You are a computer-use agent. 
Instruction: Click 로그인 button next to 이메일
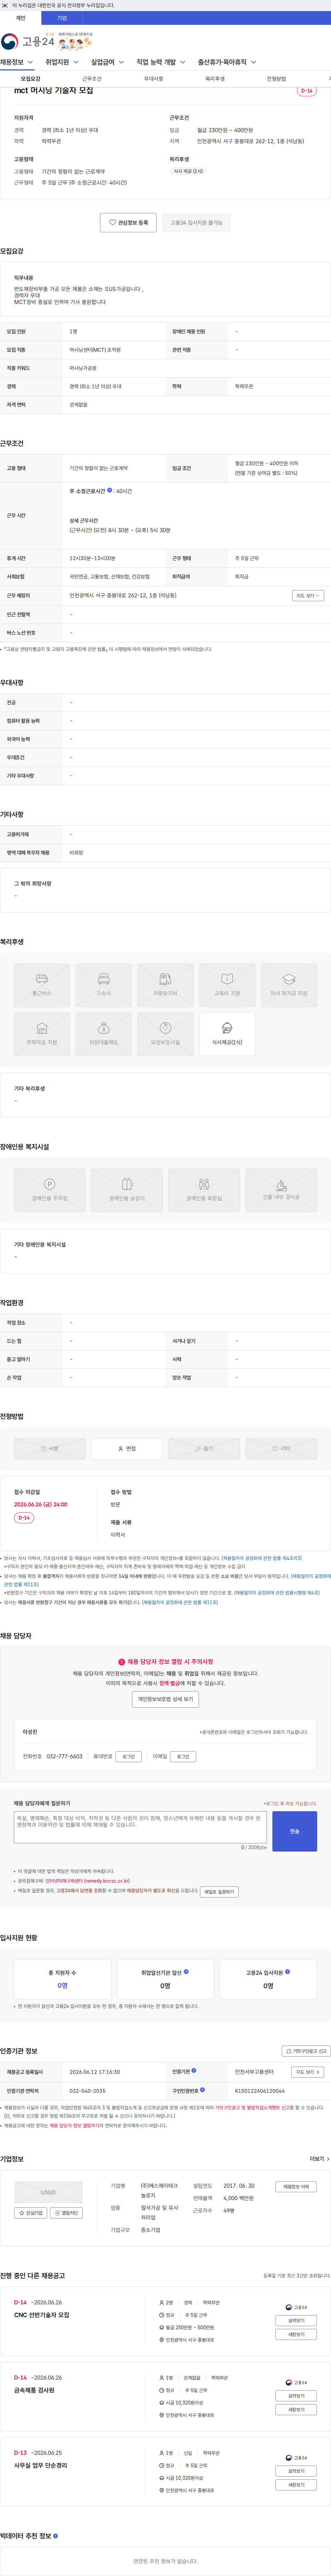(x=183, y=1756)
